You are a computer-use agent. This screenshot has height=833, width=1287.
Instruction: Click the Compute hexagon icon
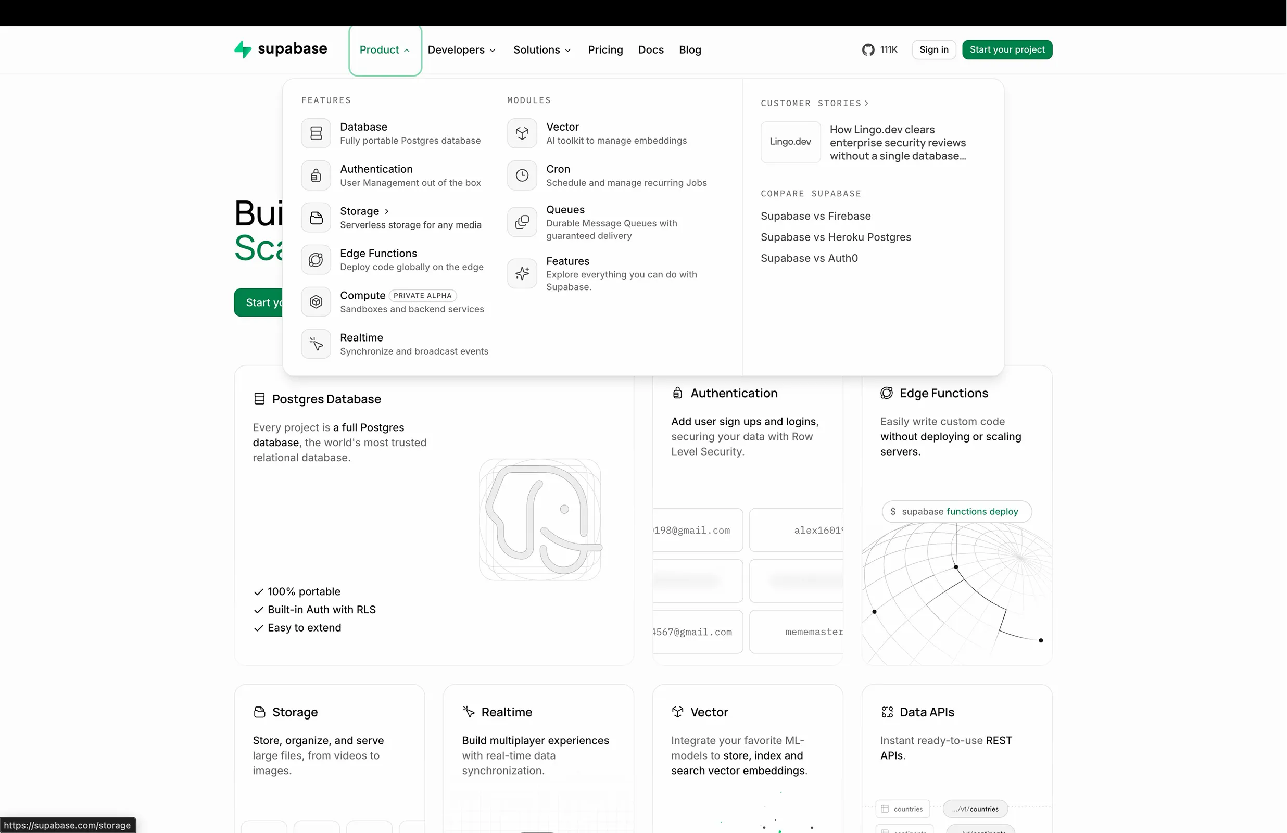tap(316, 302)
